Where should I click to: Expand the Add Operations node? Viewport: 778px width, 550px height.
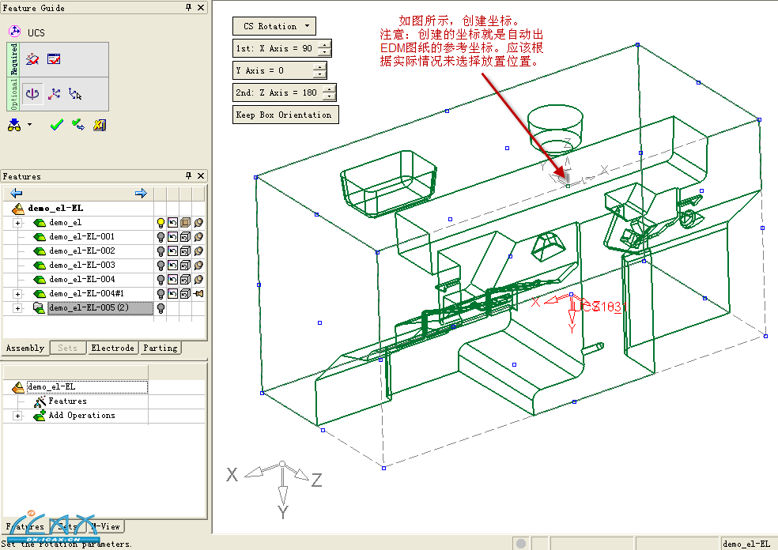17,416
